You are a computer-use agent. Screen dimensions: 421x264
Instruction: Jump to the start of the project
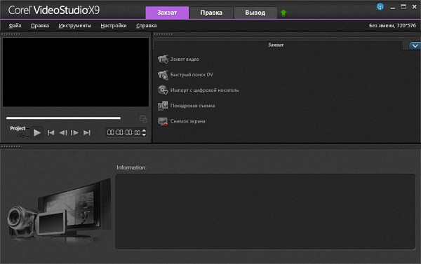[51, 132]
